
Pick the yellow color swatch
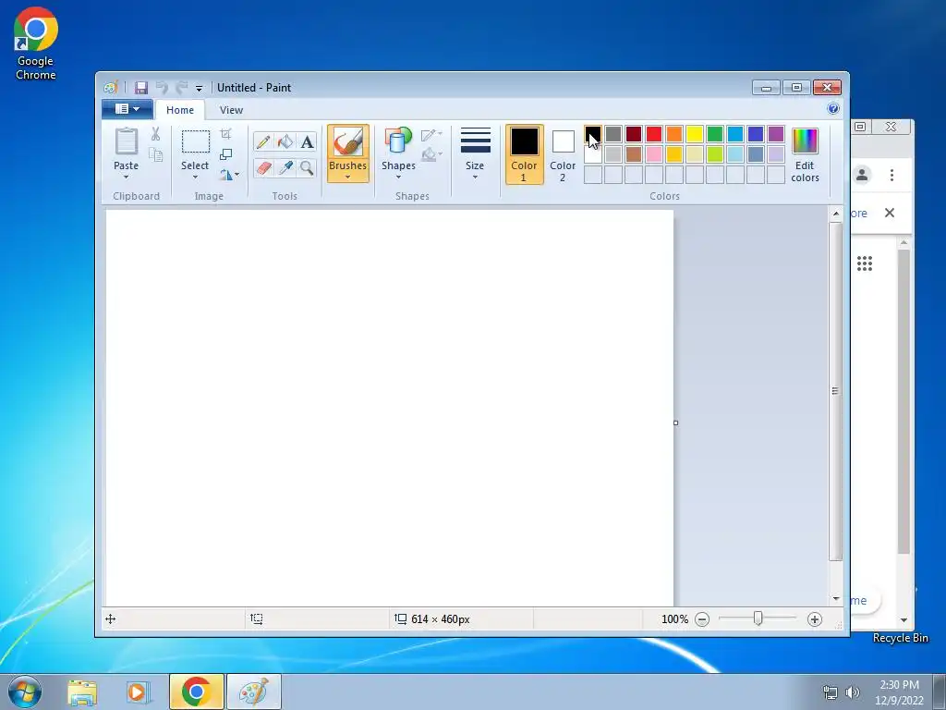(x=695, y=134)
